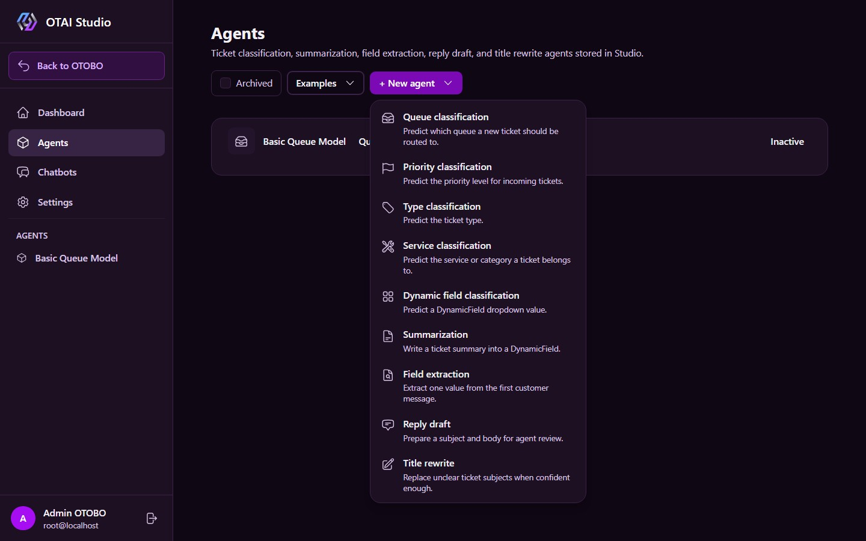Toggle the Archived checkbox
The image size is (866, 541).
click(226, 83)
